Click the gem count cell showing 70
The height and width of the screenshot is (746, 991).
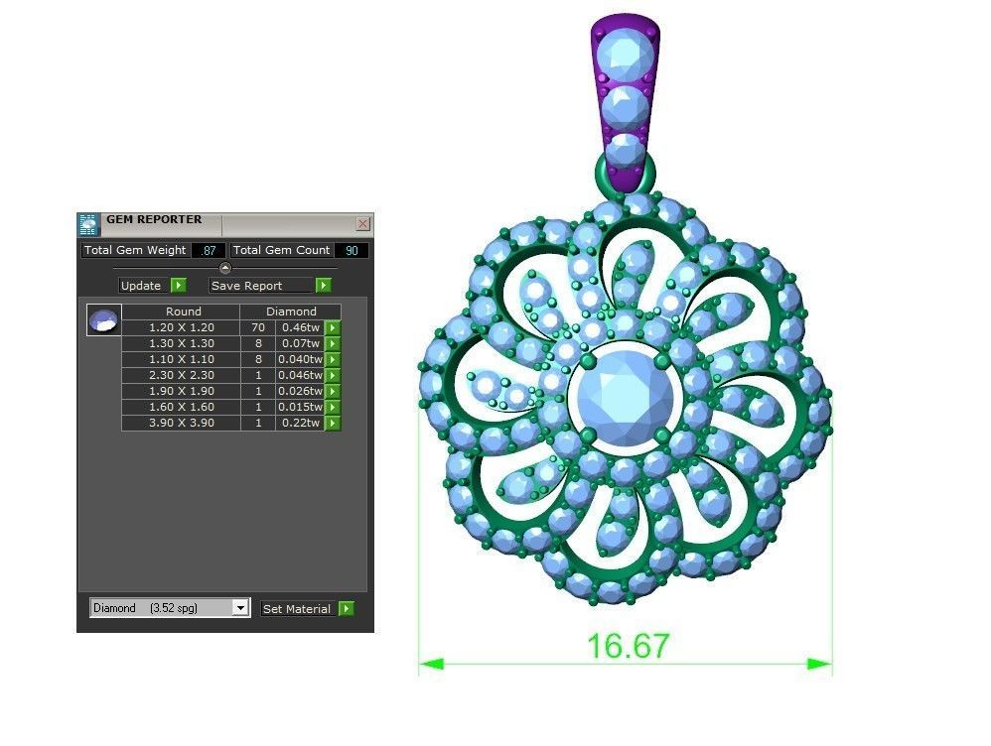258,327
